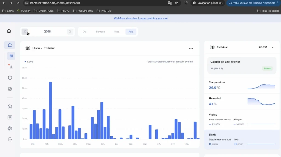Open the news list sidebar icon
The width and height of the screenshot is (281, 157).
point(10,117)
